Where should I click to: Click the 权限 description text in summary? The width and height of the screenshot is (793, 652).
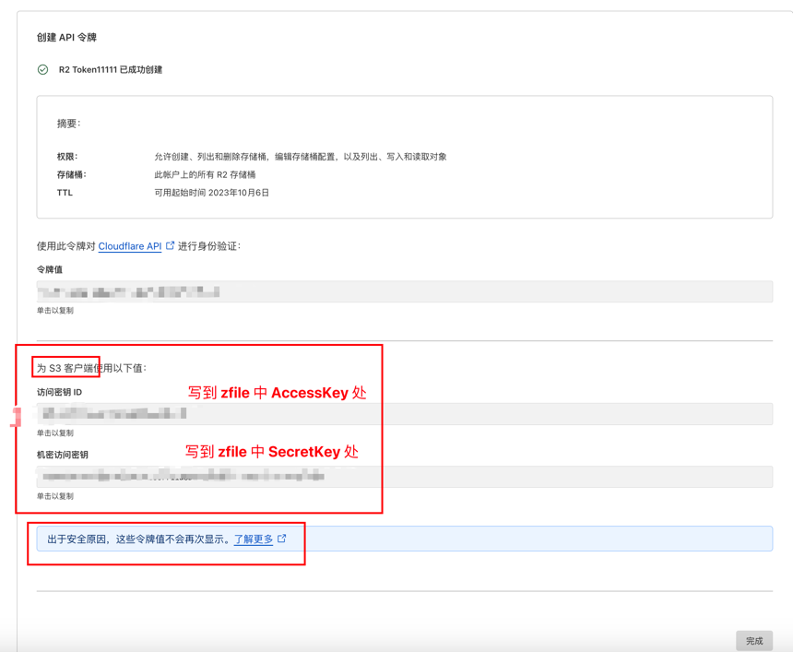pyautogui.click(x=300, y=157)
